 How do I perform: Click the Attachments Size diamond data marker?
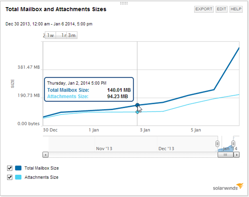click(x=137, y=112)
